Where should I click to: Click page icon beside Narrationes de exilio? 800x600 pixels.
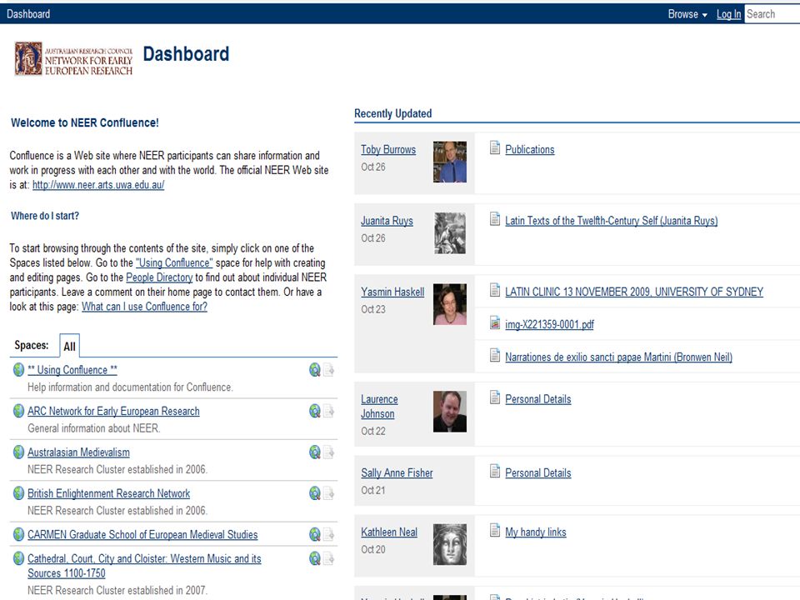point(494,355)
